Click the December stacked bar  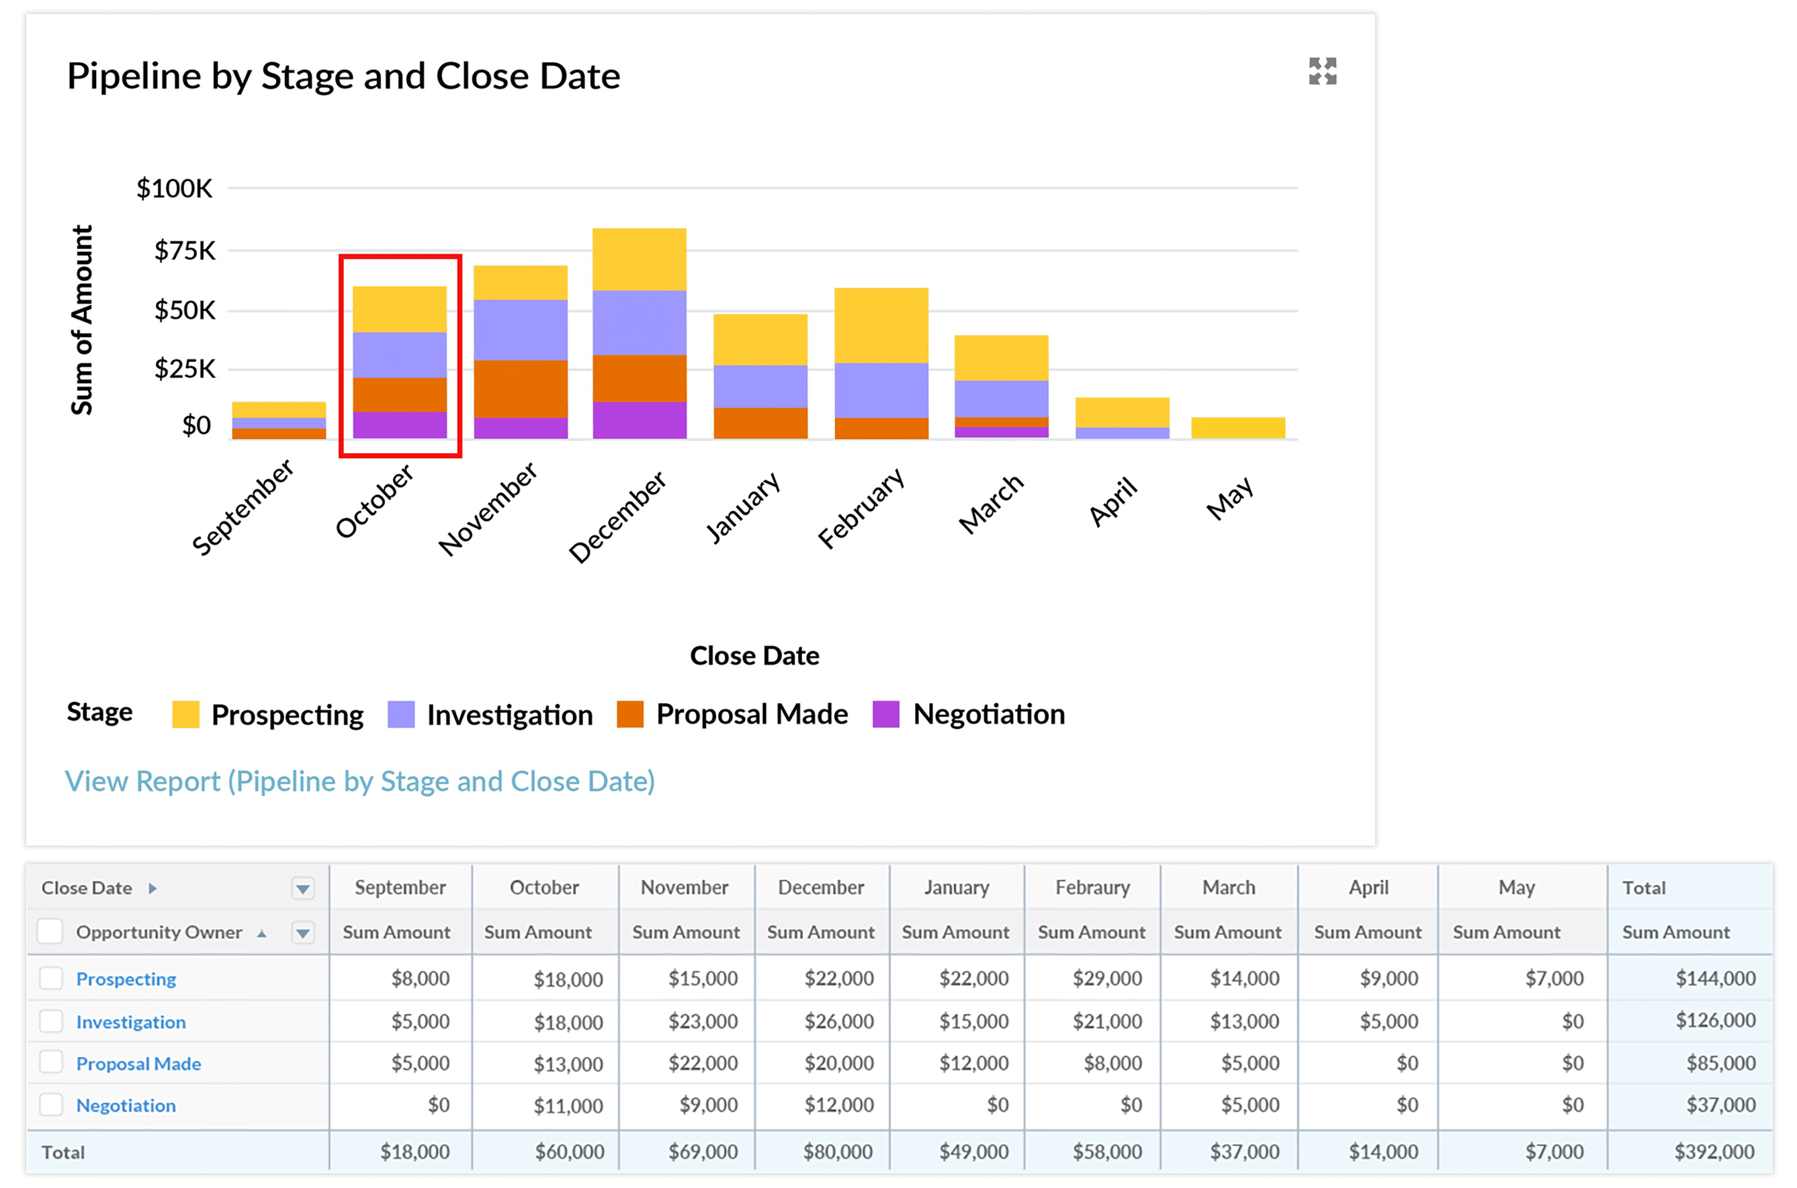click(639, 333)
